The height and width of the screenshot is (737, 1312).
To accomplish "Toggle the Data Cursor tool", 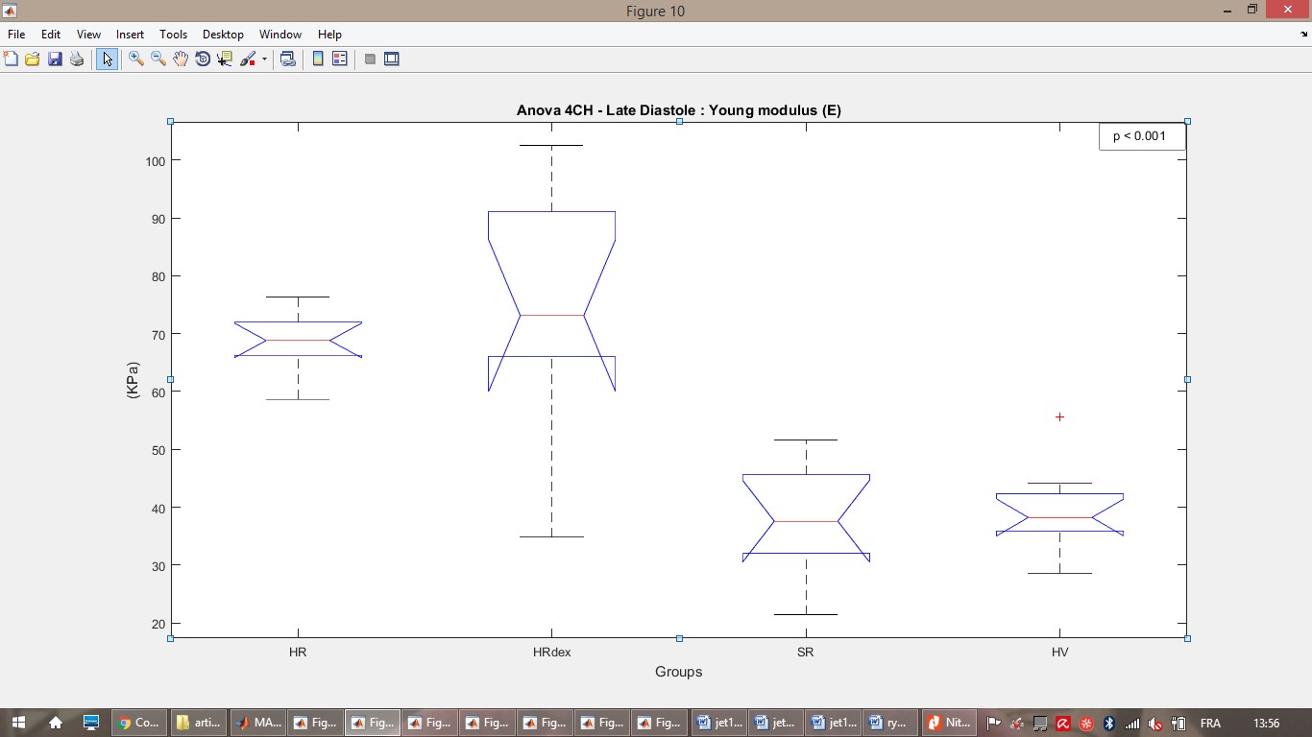I will 225,59.
